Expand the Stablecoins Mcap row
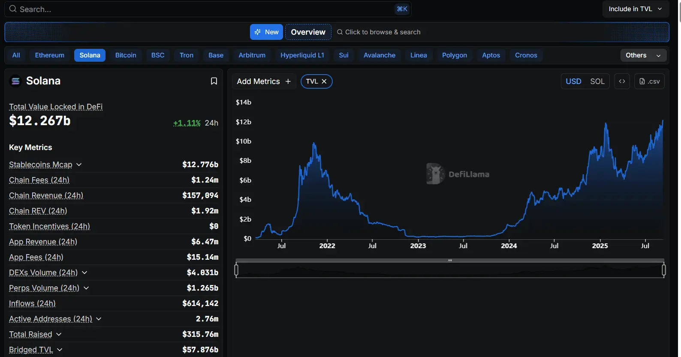Screen dimensions: 681x357 click(x=79, y=165)
